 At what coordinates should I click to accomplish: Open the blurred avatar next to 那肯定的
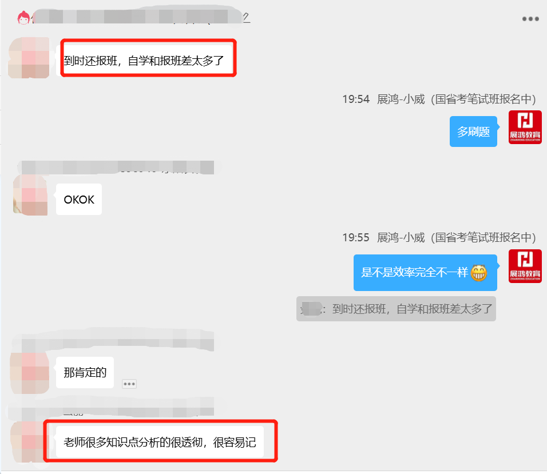30,373
